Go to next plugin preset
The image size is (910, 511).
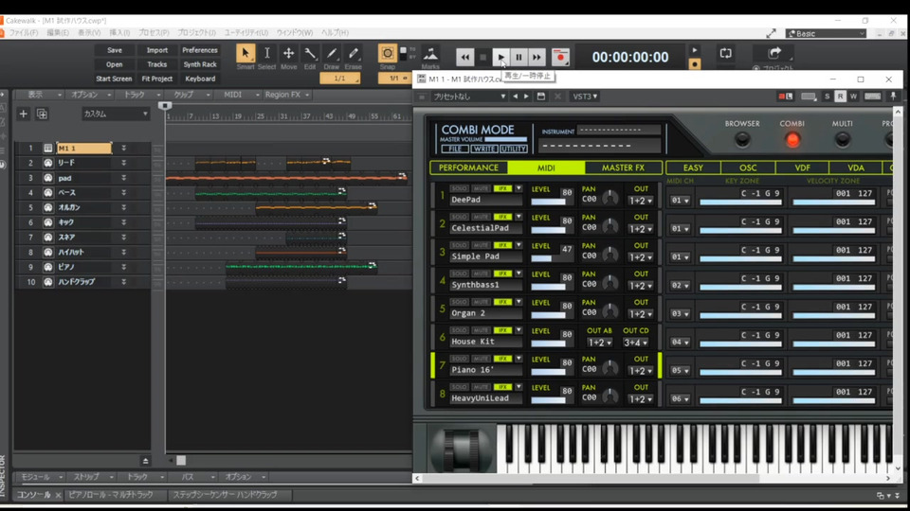tap(526, 97)
